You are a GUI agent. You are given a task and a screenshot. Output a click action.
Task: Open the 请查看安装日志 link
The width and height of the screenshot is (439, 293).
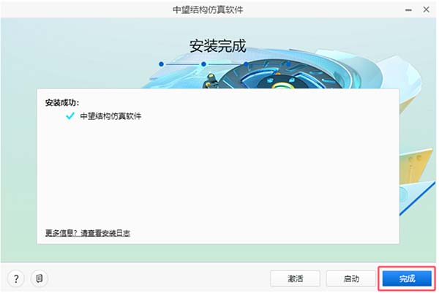105,233
